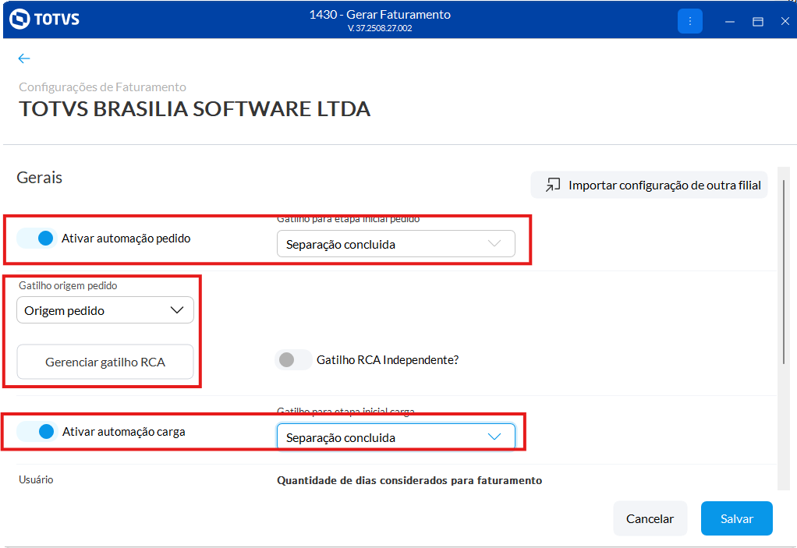The image size is (797, 548).
Task: Import configuration from another filial
Action: point(649,185)
